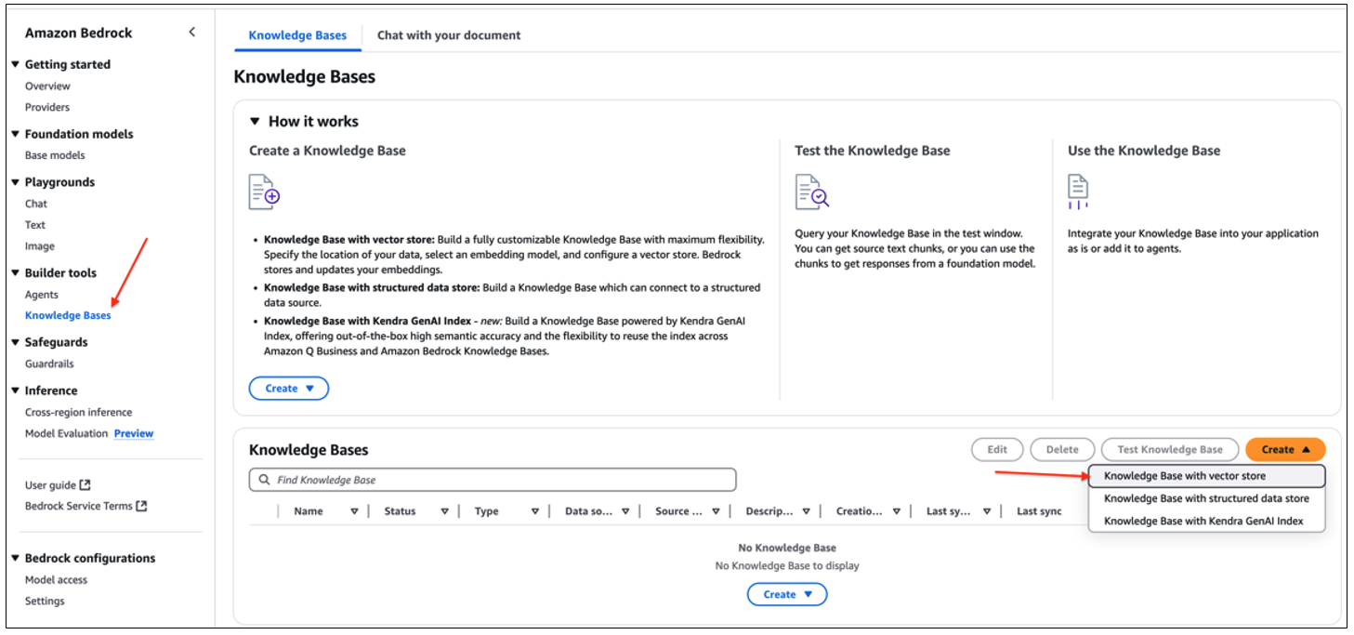The image size is (1354, 635).
Task: Open Base models in sidebar
Action: (55, 155)
